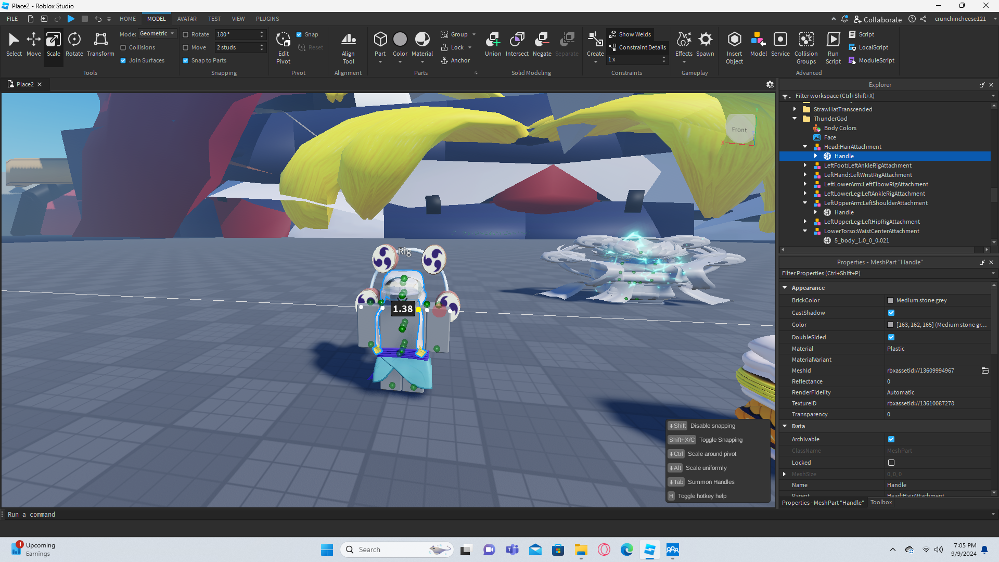Switch to the AVATAR ribbon tab
The width and height of the screenshot is (999, 562).
(x=187, y=19)
